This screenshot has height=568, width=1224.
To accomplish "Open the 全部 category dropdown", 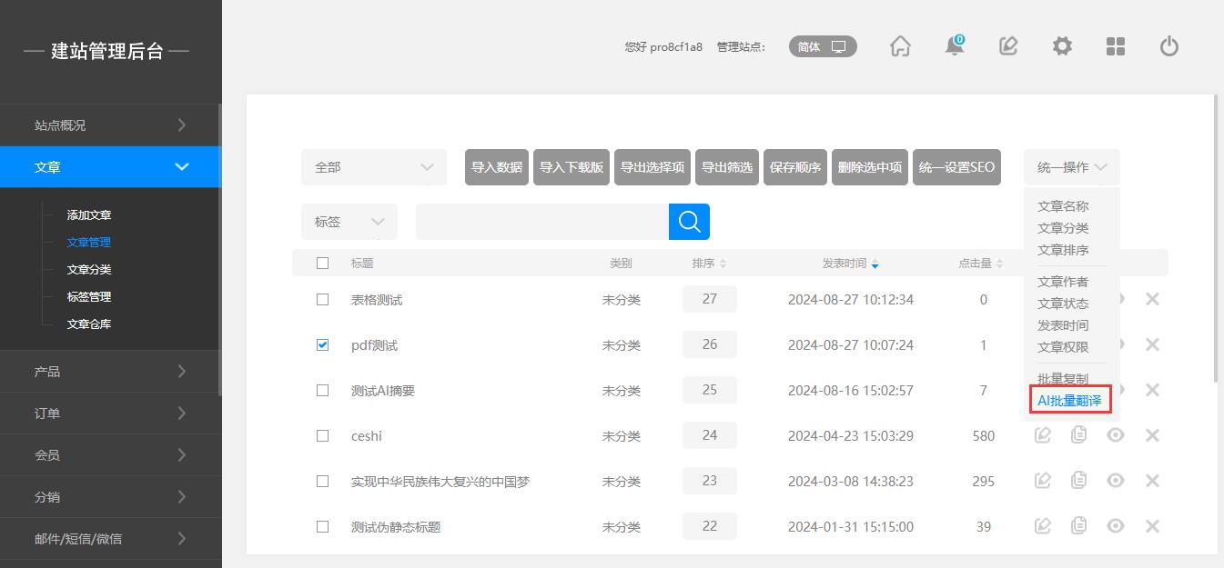I will (374, 167).
